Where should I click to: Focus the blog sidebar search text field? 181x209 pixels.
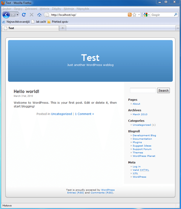tap(143, 91)
